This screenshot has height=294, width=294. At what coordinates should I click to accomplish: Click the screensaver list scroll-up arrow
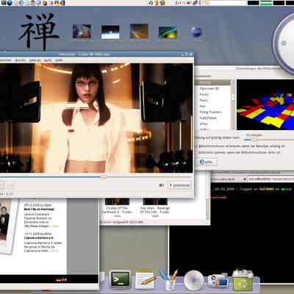tap(233, 81)
